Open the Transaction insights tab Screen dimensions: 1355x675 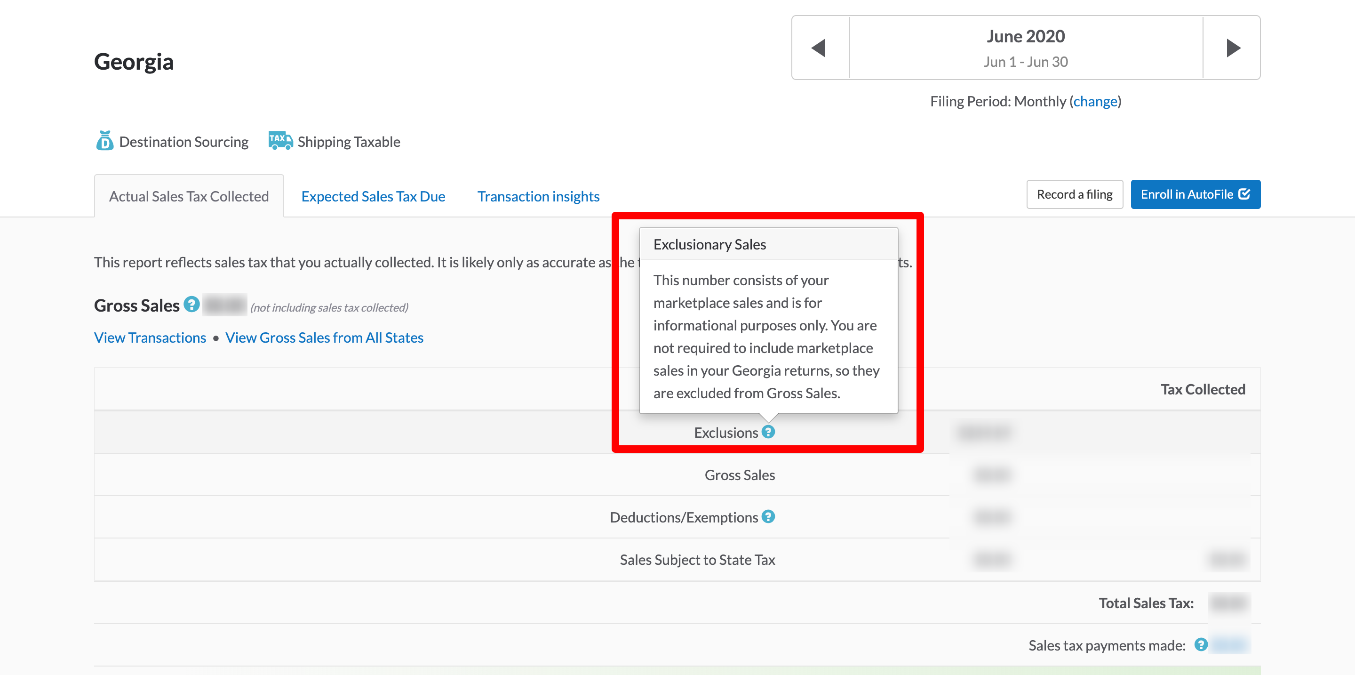(538, 196)
